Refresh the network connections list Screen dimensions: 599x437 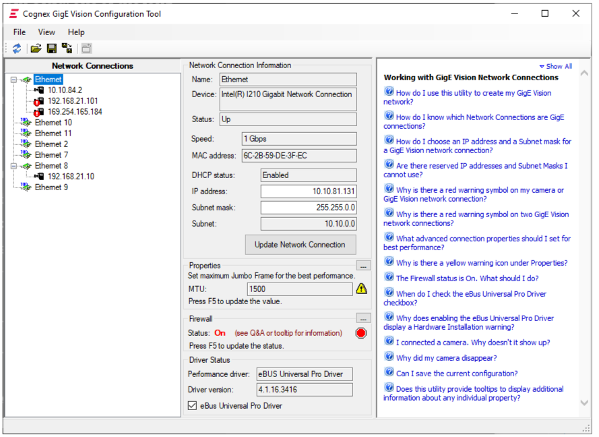[17, 48]
